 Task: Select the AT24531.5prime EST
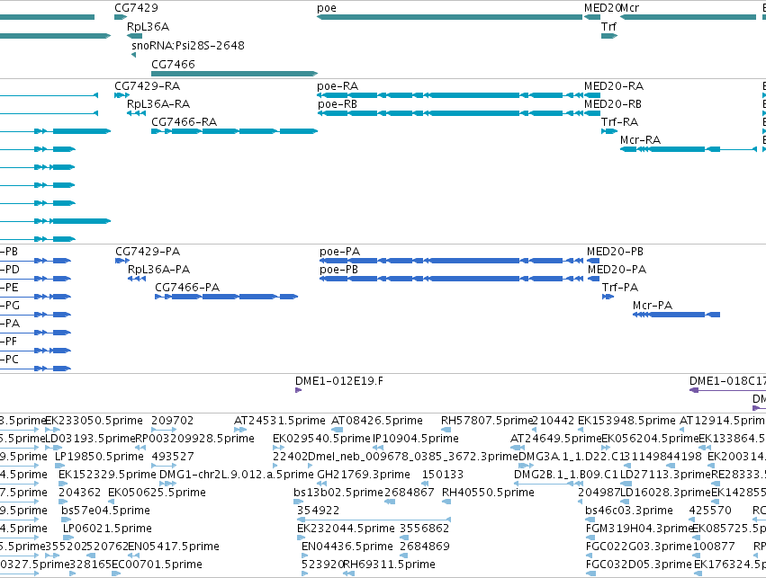pos(240,430)
